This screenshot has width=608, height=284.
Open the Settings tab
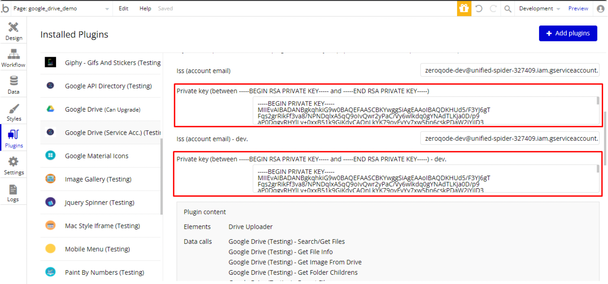click(x=13, y=166)
